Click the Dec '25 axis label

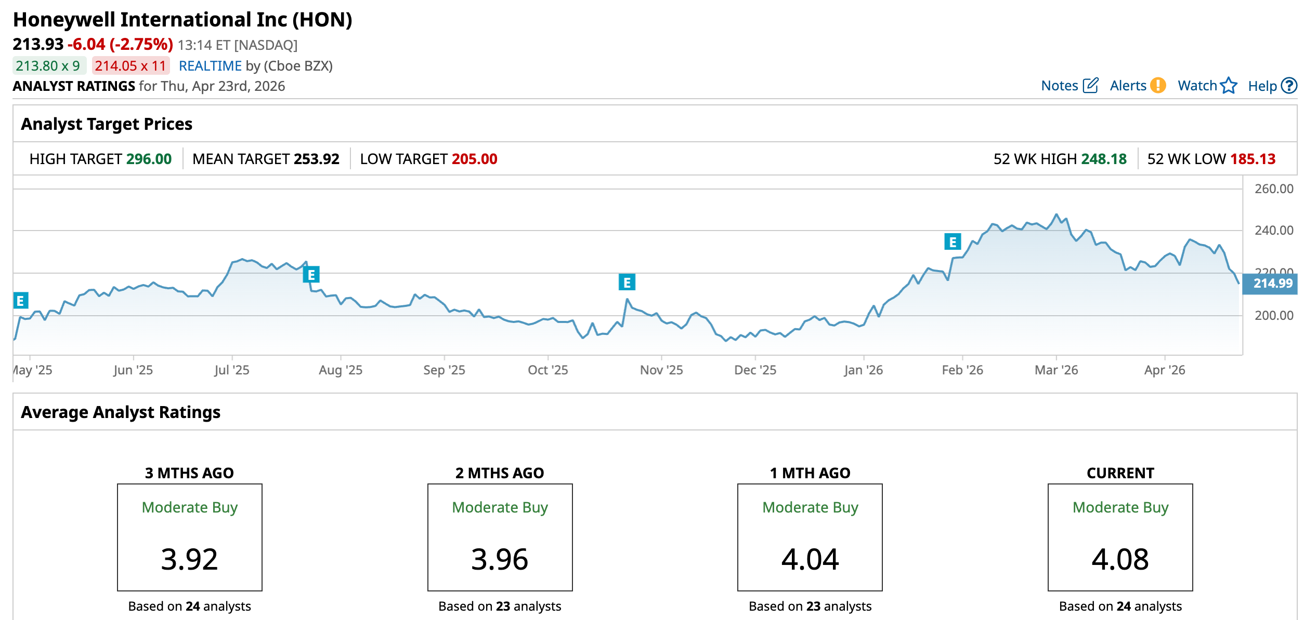[x=755, y=370]
